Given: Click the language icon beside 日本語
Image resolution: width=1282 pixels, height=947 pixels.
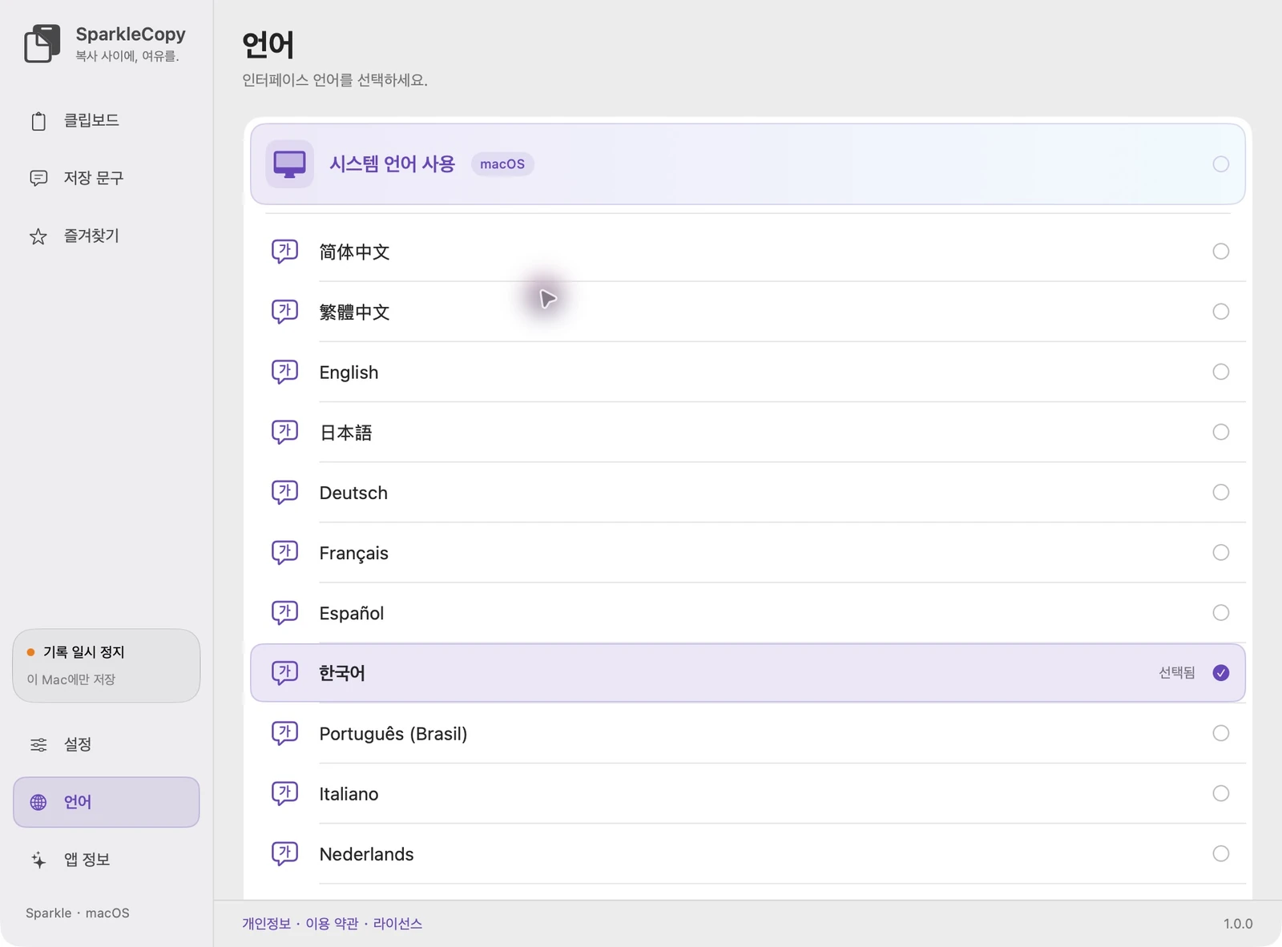Looking at the screenshot, I should point(284,432).
